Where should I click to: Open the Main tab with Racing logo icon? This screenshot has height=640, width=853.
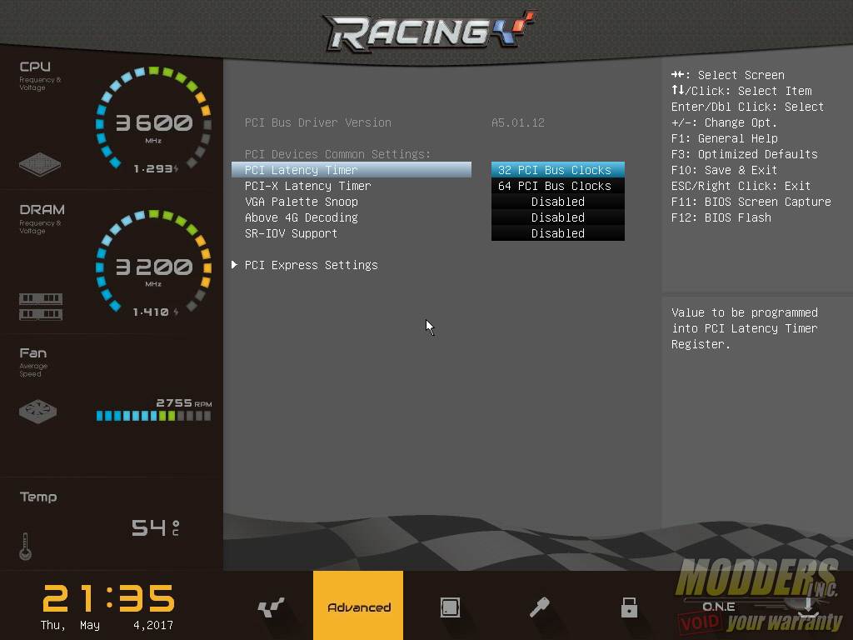[x=271, y=607]
